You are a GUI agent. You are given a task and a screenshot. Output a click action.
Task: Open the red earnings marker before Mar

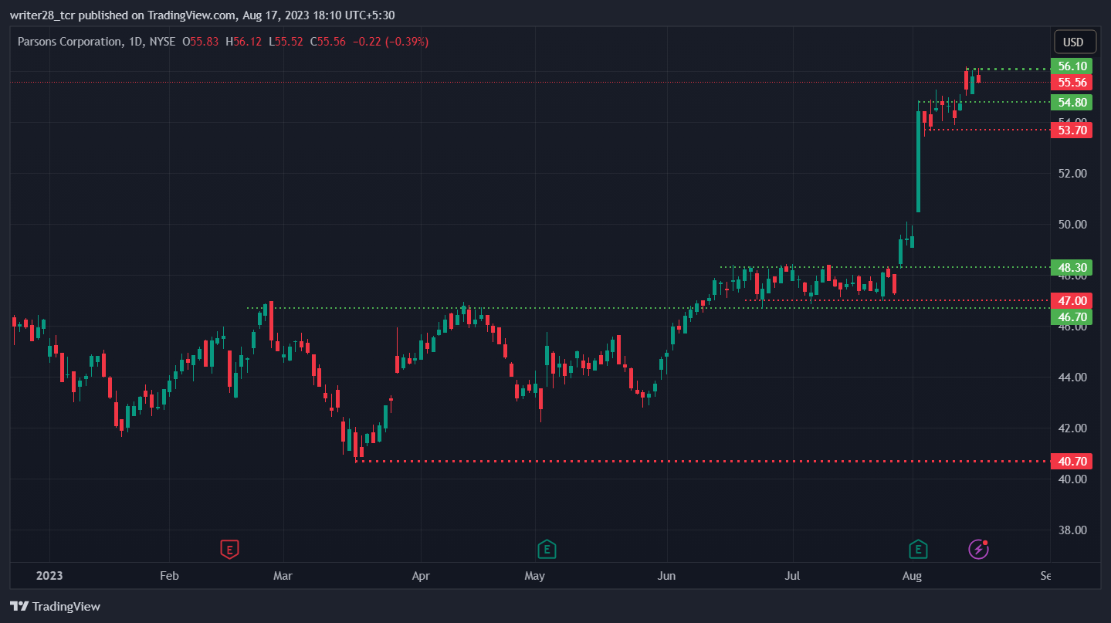pos(229,549)
